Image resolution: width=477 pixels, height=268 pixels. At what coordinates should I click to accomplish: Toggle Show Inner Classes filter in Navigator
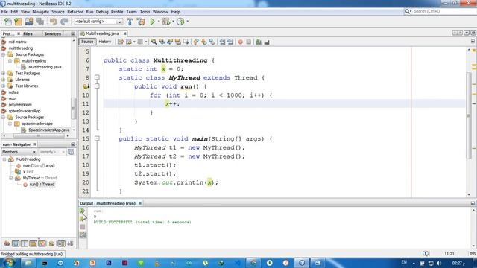pyautogui.click(x=42, y=243)
